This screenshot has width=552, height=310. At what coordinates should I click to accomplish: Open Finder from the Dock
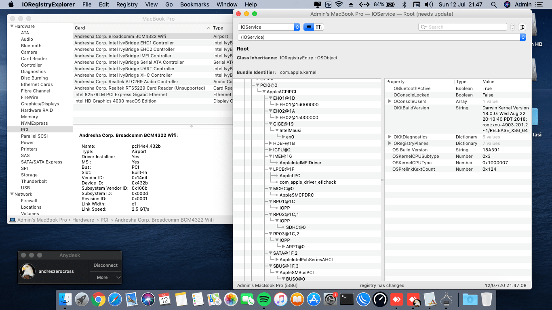point(65,300)
